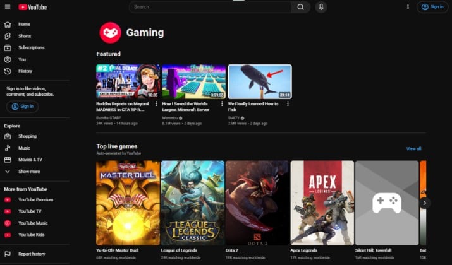Click Sign in button in header

coord(432,7)
